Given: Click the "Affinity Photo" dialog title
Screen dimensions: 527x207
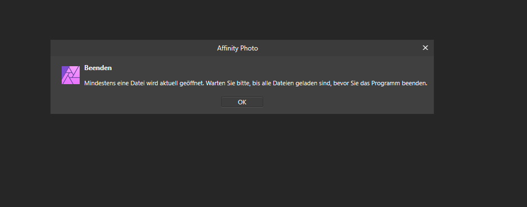Looking at the screenshot, I should tap(237, 48).
